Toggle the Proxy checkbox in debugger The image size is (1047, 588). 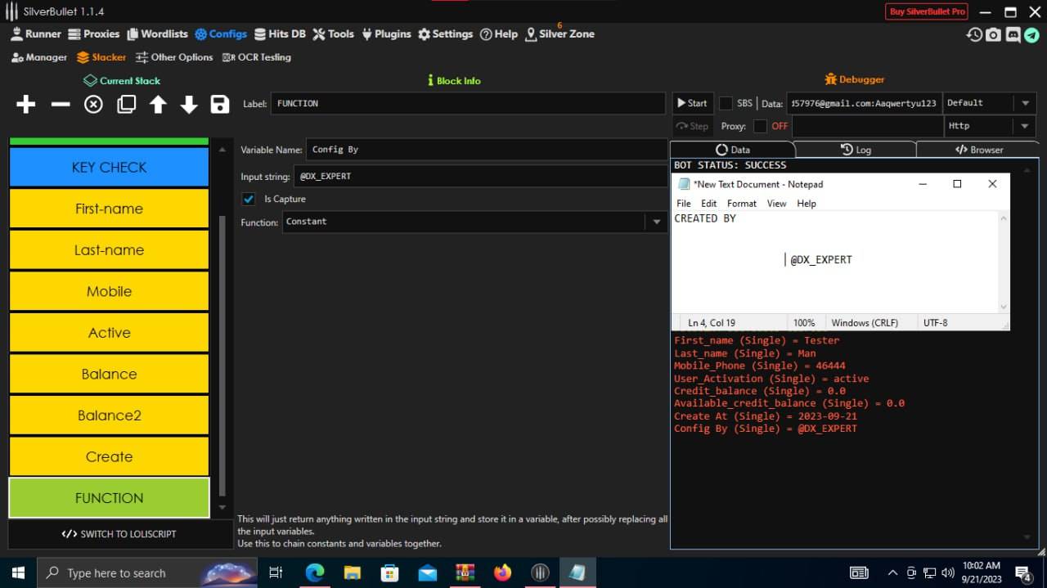point(760,126)
